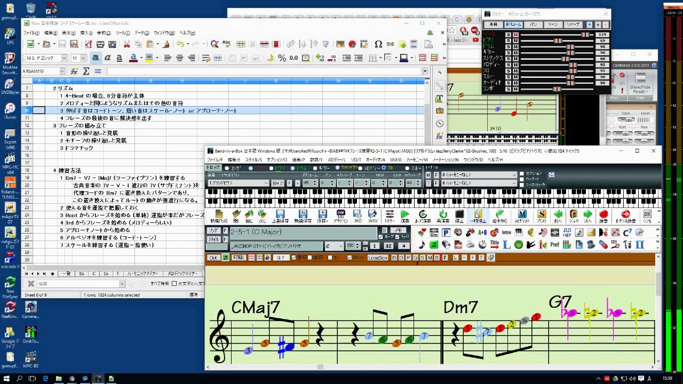Click the Audio record (オーディオ録音) icon

(x=625, y=216)
